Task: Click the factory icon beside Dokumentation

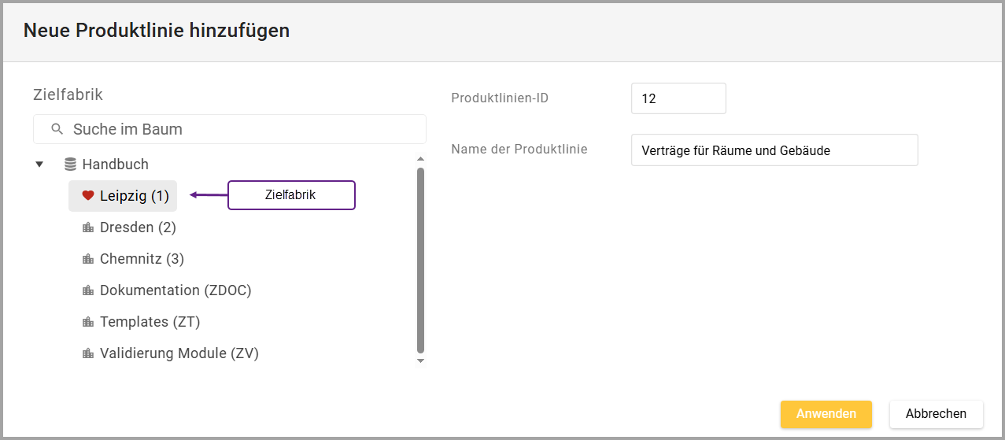Action: coord(87,290)
